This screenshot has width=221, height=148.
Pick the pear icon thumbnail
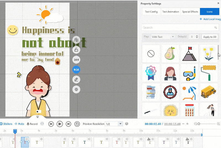click(x=170, y=54)
